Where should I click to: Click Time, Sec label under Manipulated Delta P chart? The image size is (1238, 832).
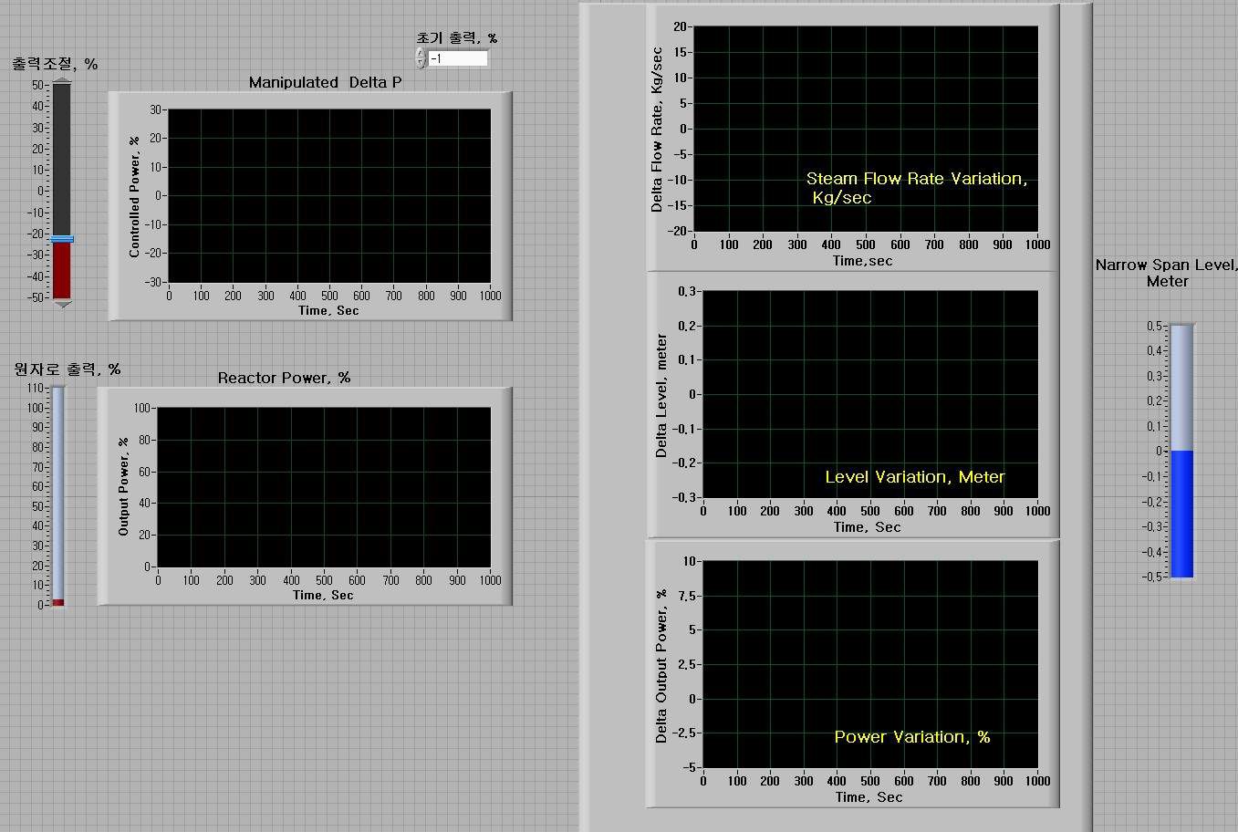tap(328, 310)
